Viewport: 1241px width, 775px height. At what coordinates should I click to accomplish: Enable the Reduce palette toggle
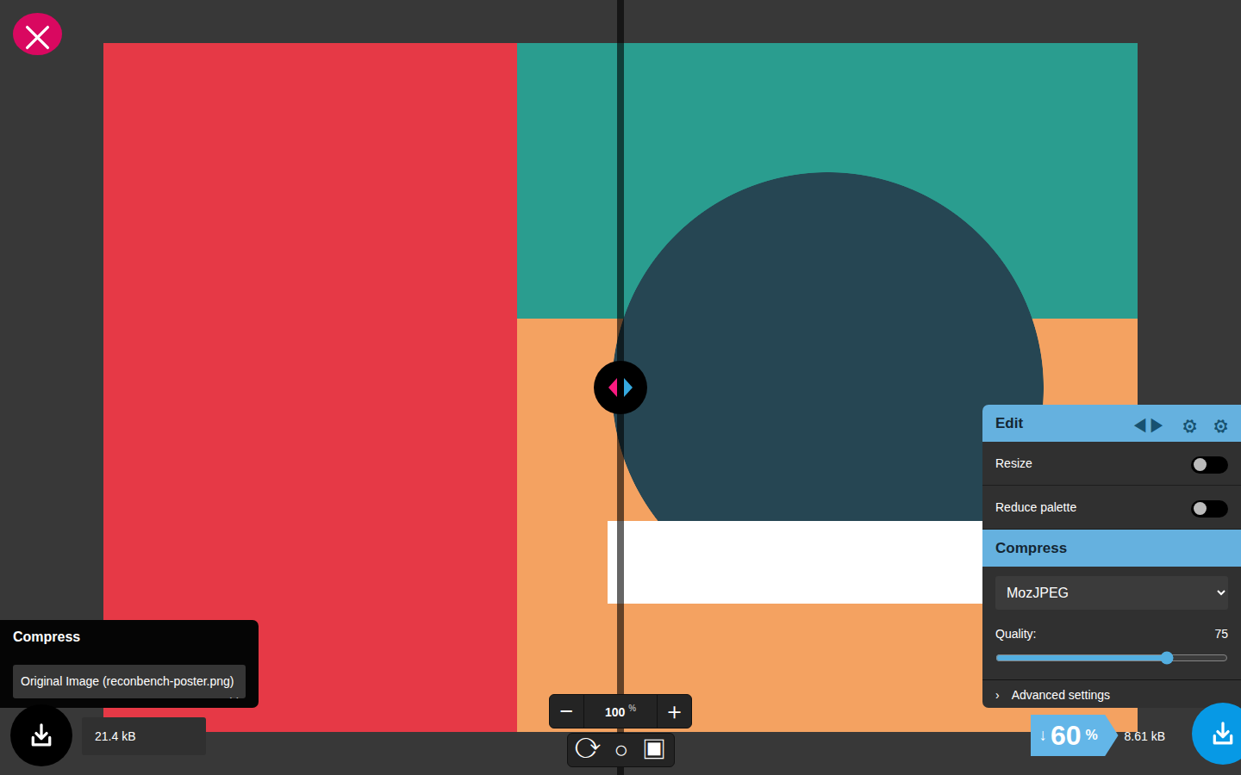pyautogui.click(x=1209, y=509)
